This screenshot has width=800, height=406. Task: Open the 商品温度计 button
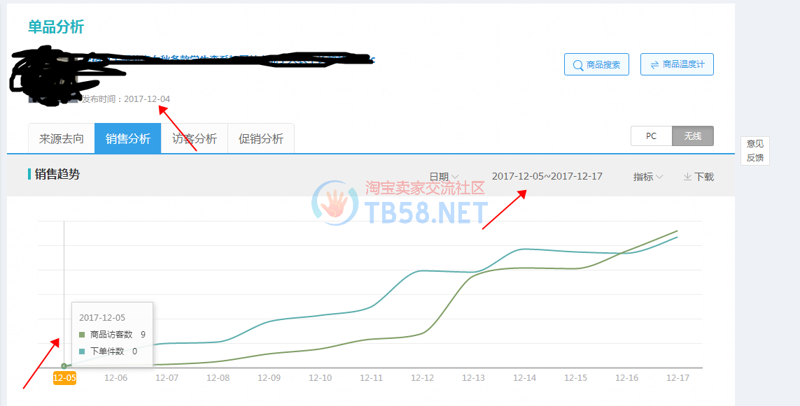(x=677, y=65)
